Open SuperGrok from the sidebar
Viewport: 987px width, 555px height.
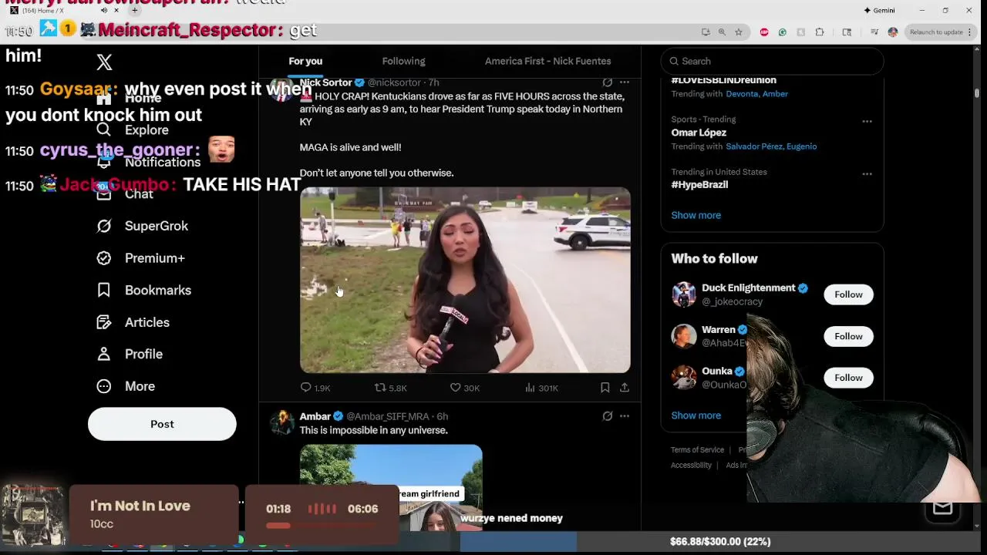pyautogui.click(x=142, y=226)
